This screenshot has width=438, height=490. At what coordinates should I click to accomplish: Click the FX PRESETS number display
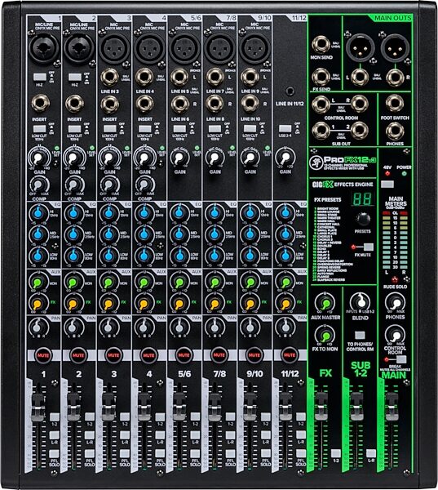pyautogui.click(x=362, y=199)
